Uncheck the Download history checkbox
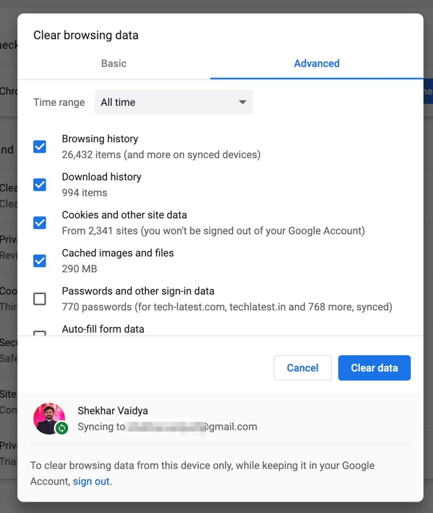The height and width of the screenshot is (513, 433). click(x=40, y=185)
